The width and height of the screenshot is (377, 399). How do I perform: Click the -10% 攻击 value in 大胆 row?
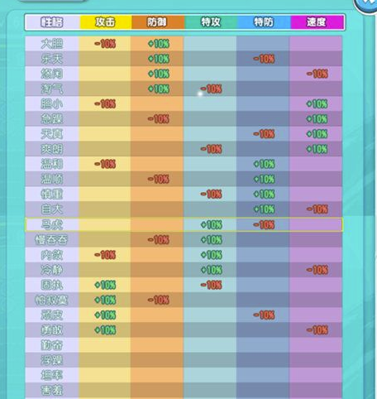[x=105, y=44]
